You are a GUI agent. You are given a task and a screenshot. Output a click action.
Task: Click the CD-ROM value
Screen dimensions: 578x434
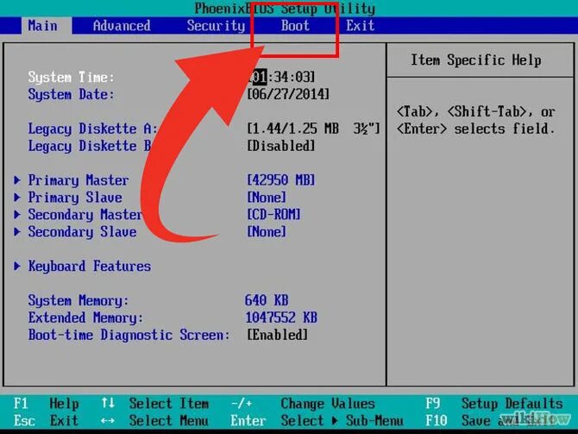[x=273, y=215]
